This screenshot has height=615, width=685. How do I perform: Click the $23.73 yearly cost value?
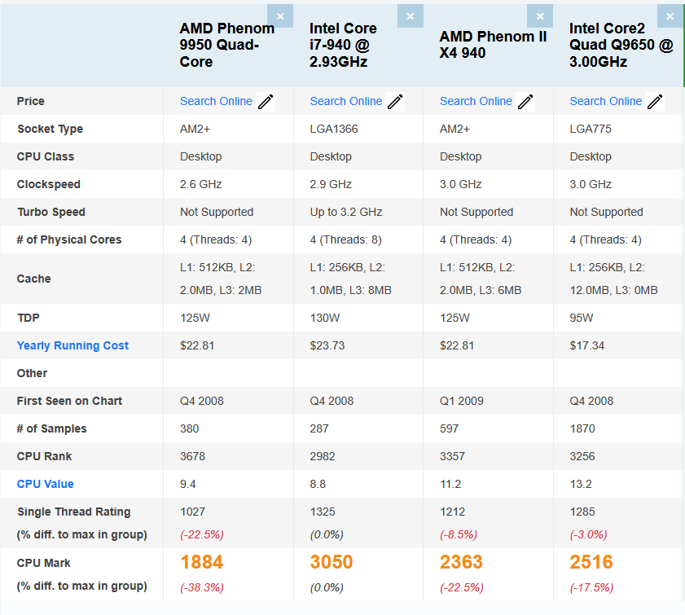[x=327, y=345]
